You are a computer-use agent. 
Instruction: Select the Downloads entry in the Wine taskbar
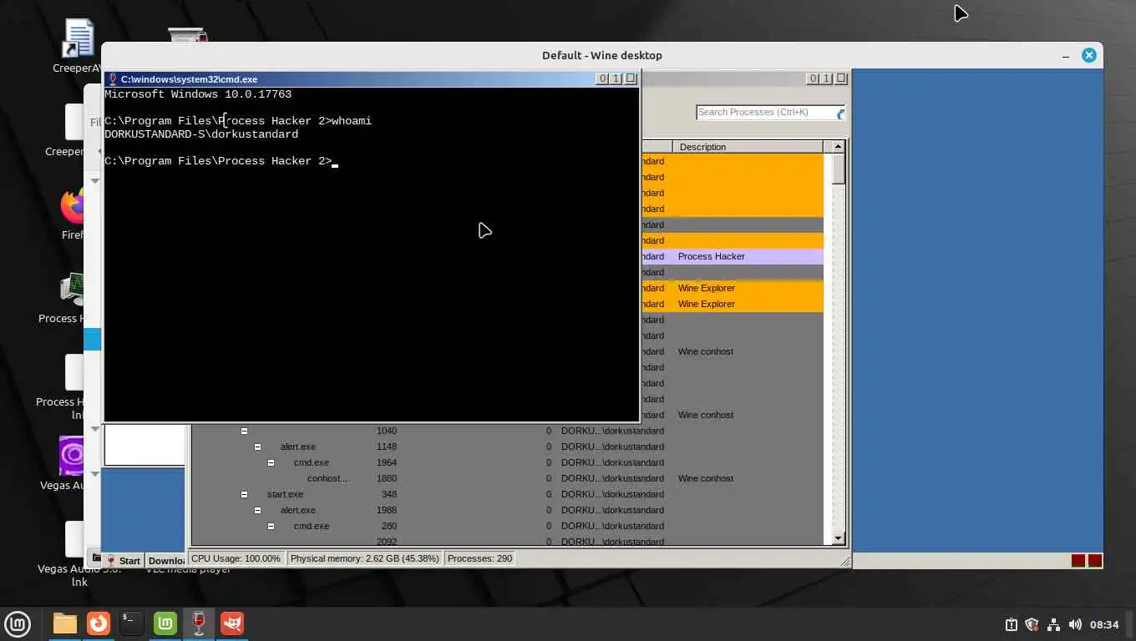click(x=166, y=561)
